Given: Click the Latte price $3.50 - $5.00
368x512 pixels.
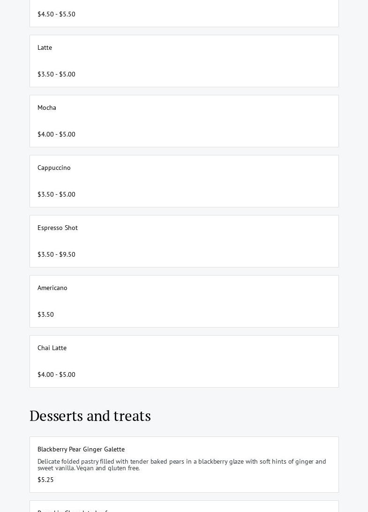Looking at the screenshot, I should coord(56,74).
